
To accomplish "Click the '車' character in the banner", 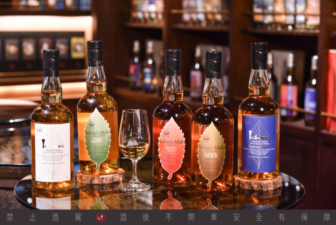I will (x=213, y=217).
